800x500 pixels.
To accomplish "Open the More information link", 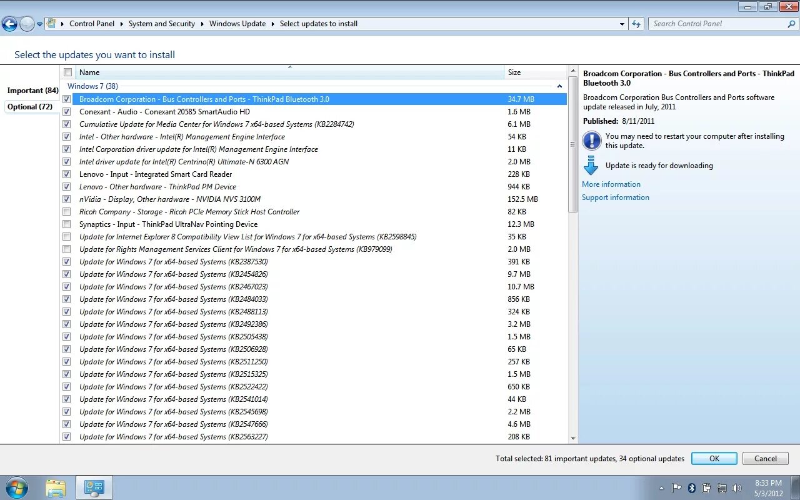I will (611, 184).
